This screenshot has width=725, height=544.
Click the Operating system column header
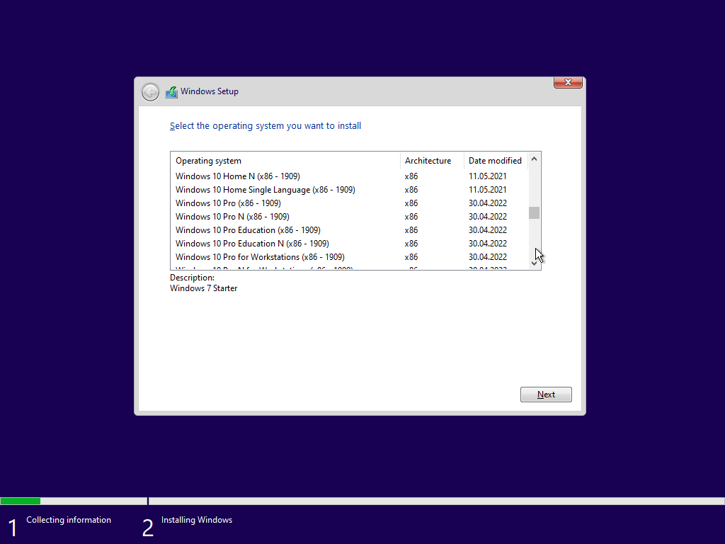coord(285,161)
